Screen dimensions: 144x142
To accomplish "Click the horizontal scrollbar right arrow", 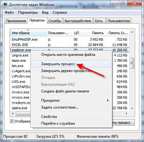I will coord(127,114).
